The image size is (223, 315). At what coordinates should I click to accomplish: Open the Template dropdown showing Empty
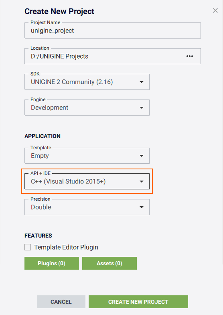(x=87, y=156)
